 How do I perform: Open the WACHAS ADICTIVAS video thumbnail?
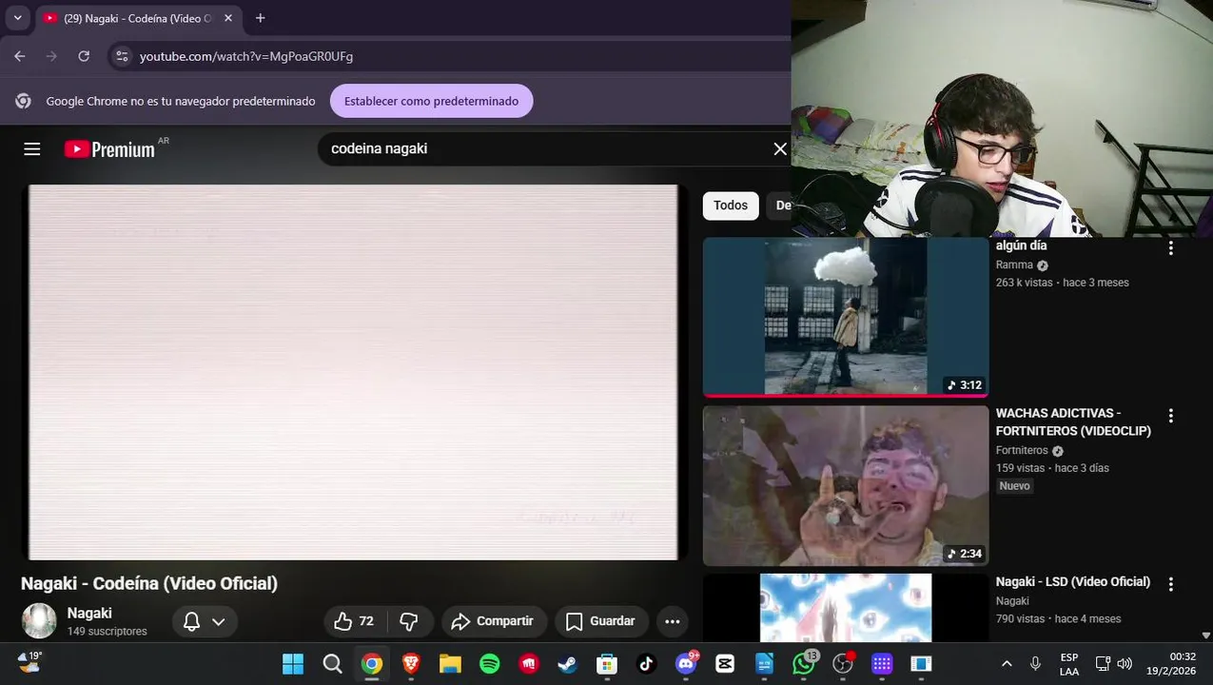pyautogui.click(x=846, y=486)
